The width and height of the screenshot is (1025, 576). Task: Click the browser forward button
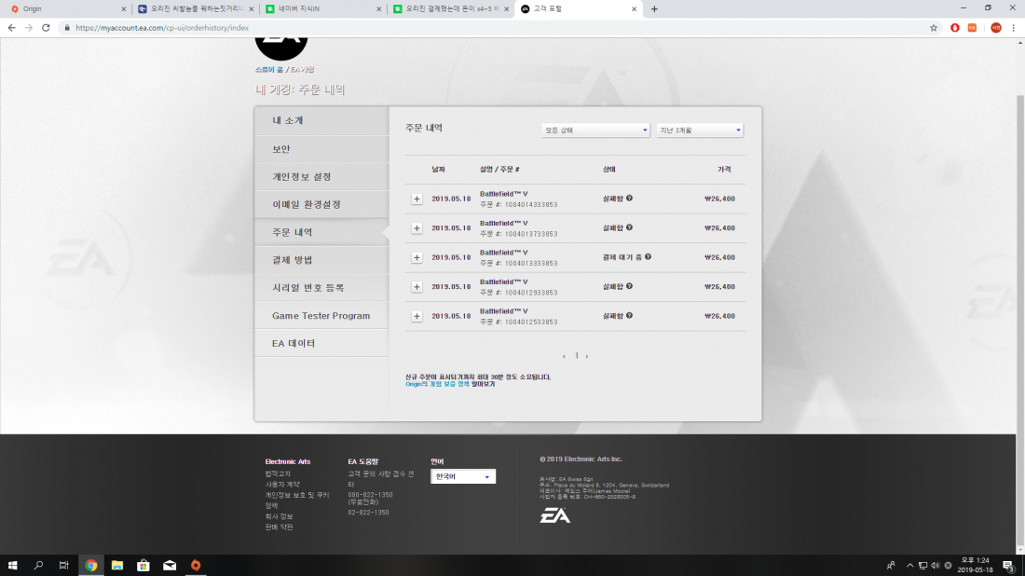(x=29, y=28)
